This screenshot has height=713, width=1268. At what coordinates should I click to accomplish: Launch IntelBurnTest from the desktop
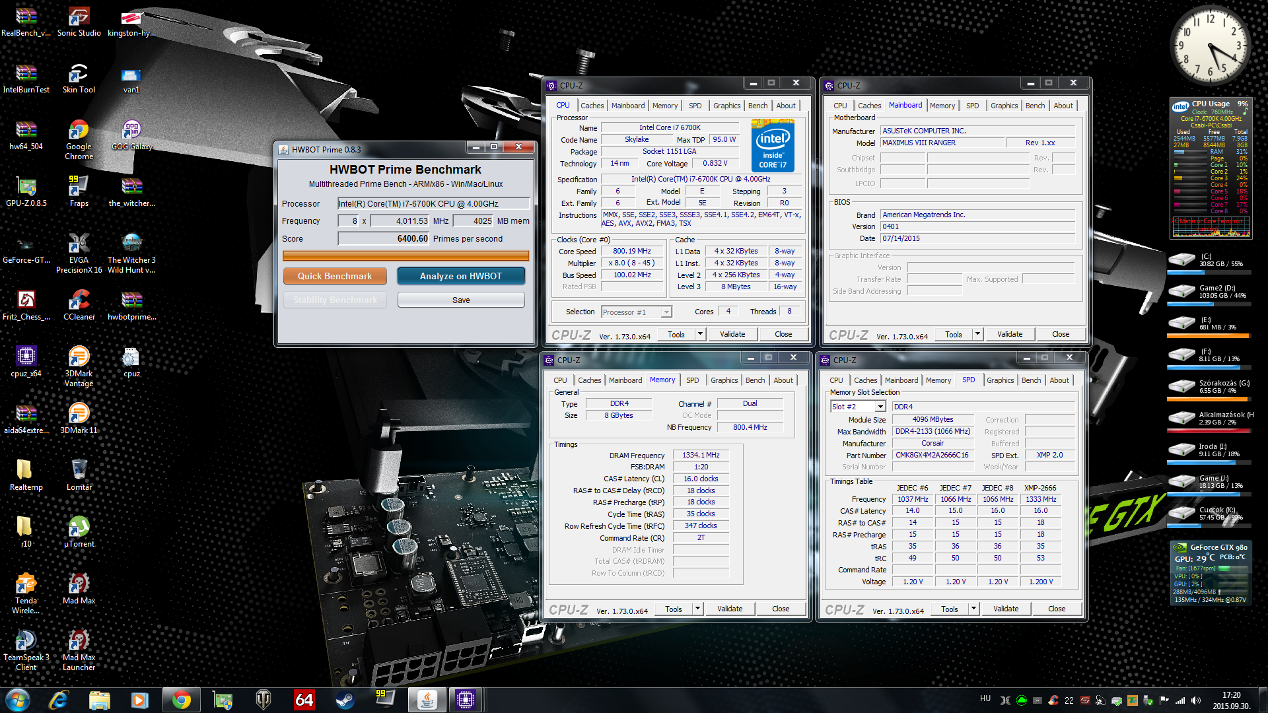[26, 79]
